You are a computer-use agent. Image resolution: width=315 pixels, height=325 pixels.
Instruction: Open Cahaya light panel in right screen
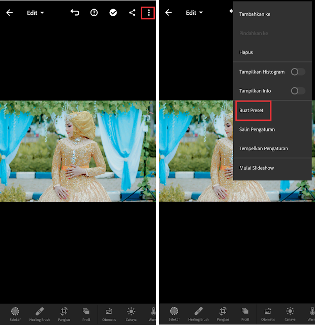coord(290,314)
